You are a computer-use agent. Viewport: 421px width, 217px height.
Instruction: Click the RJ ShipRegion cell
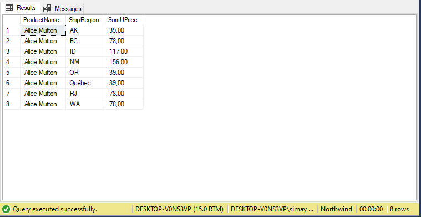coord(85,94)
